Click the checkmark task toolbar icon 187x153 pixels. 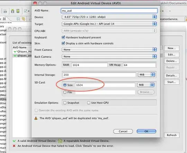click(x=25, y=11)
